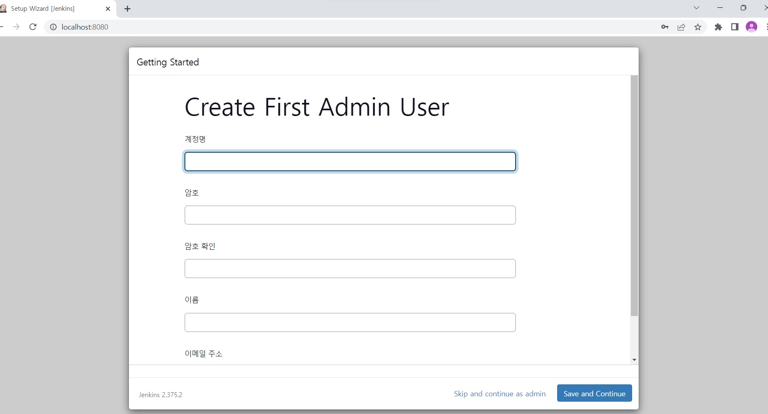Open the Chrome profile avatar

coord(752,27)
